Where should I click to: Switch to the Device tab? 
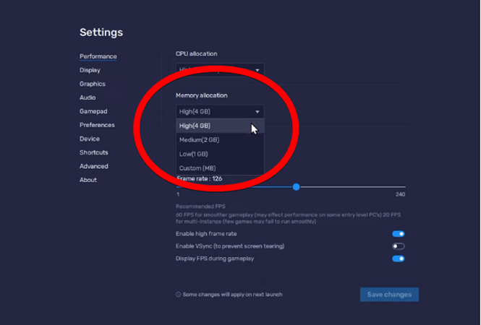point(89,139)
